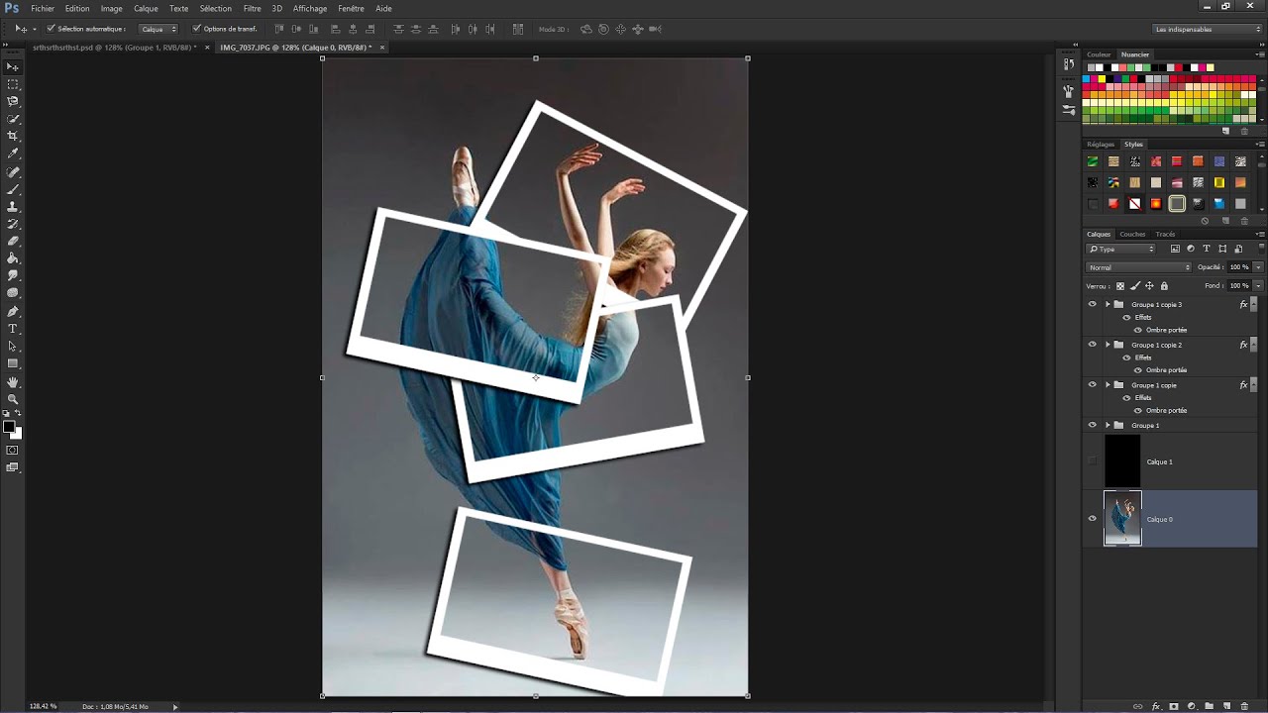Image resolution: width=1268 pixels, height=713 pixels.
Task: Open the Fond value dropdown arrow
Action: 1258,286
